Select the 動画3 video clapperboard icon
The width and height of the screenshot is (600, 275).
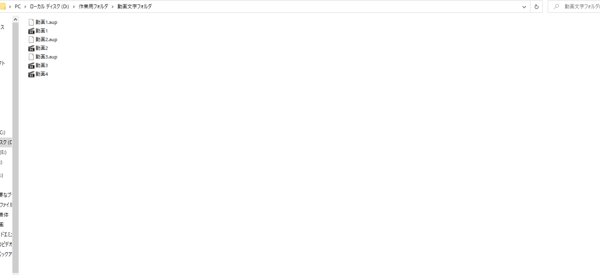point(31,65)
